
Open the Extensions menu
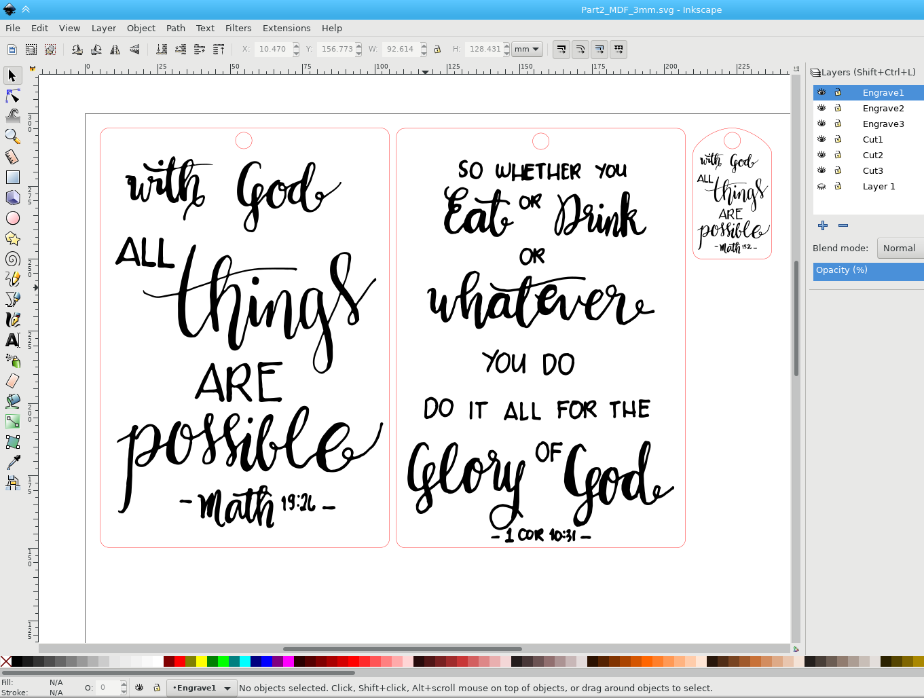(x=287, y=28)
